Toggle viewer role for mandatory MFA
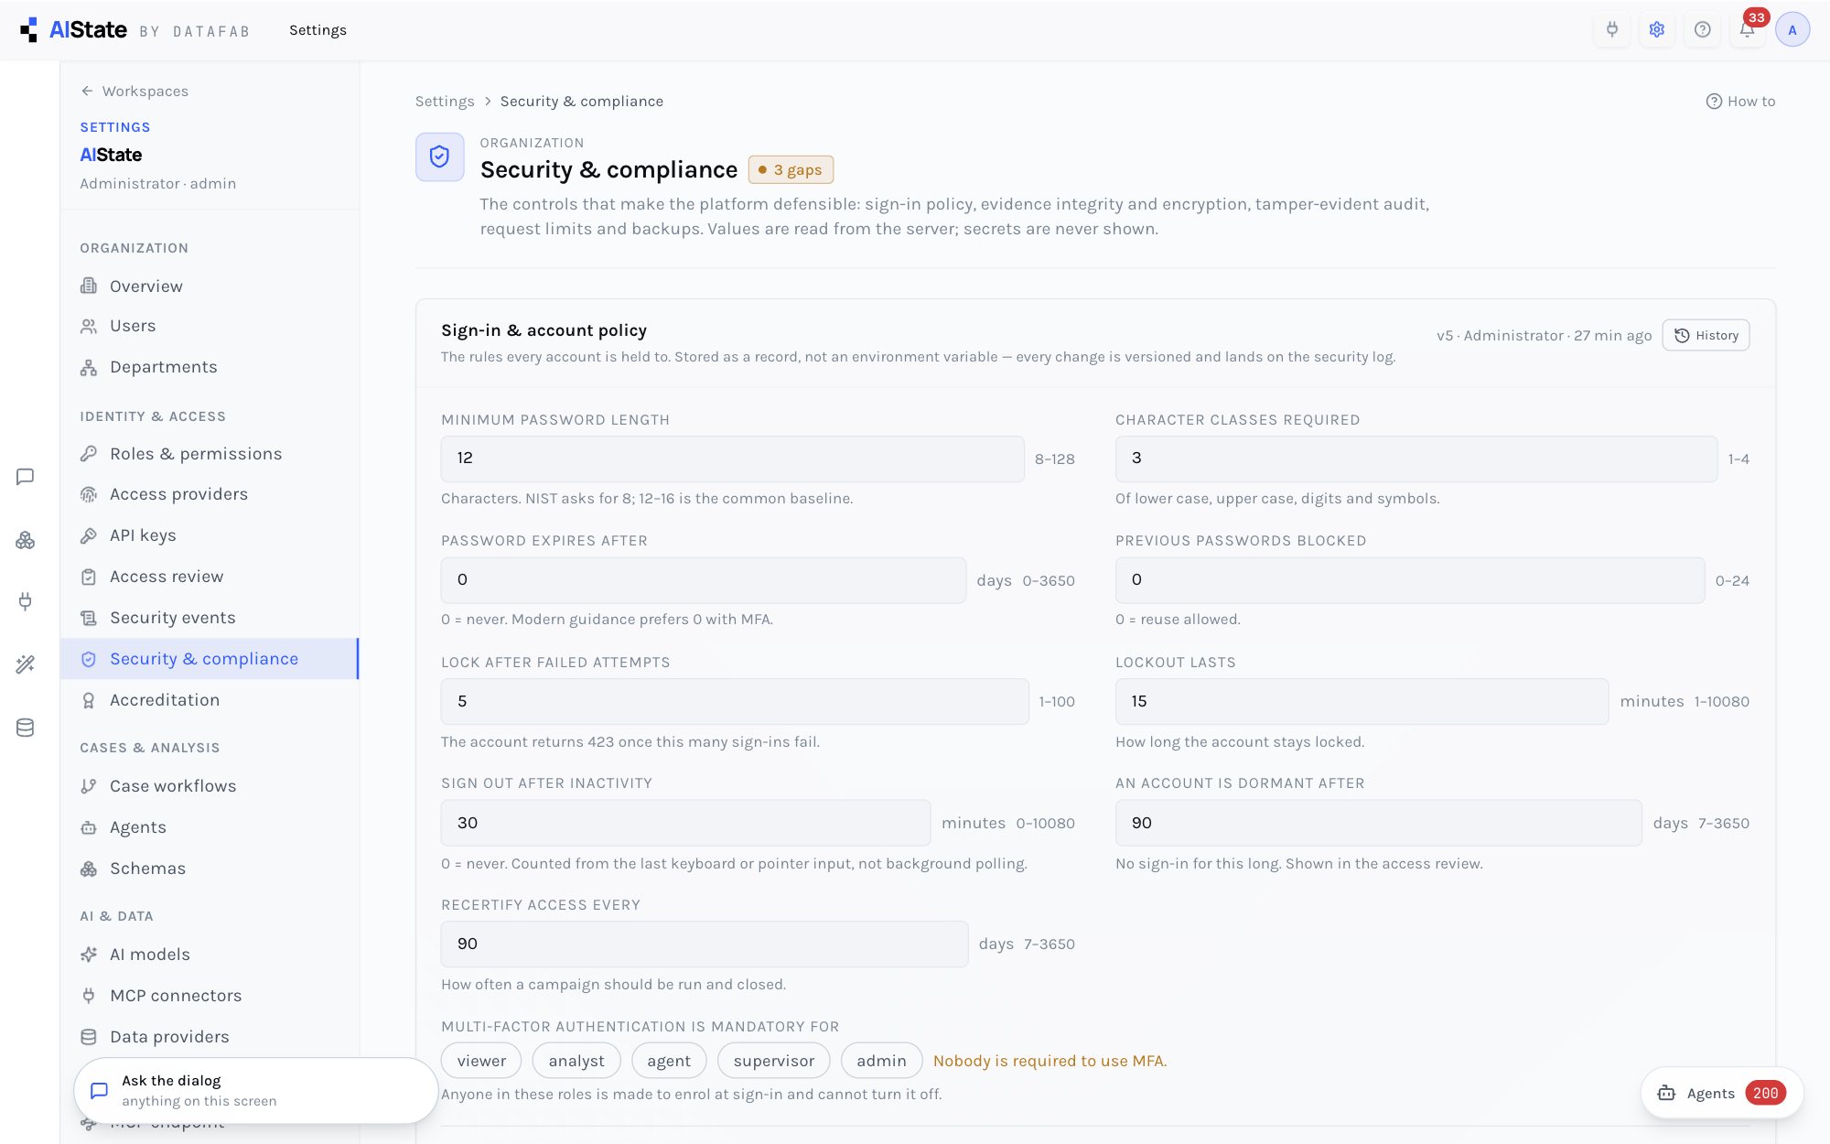This screenshot has height=1144, width=1830. [481, 1061]
